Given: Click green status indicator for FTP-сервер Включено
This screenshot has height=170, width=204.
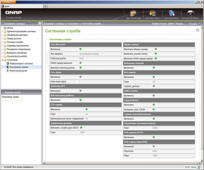Looking at the screenshot, I should point(86,109).
